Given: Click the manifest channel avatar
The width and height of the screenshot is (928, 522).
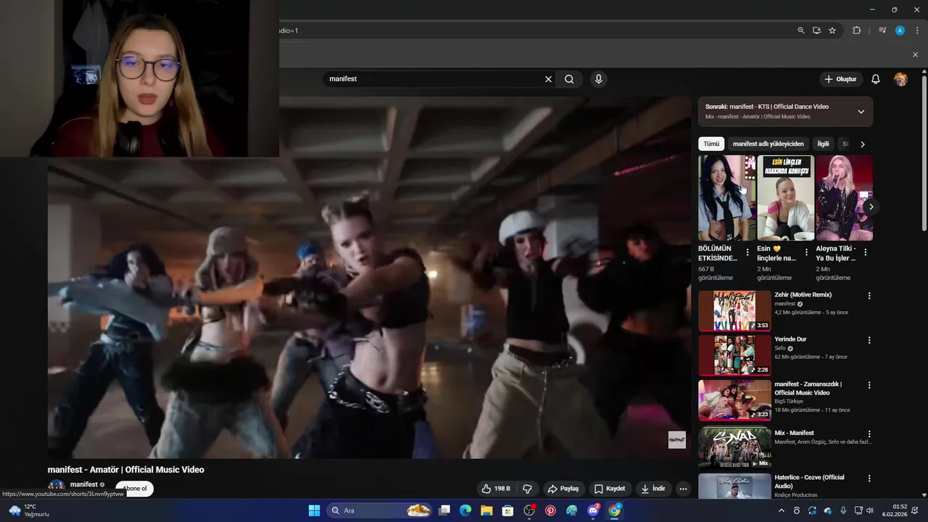Looking at the screenshot, I should point(57,486).
